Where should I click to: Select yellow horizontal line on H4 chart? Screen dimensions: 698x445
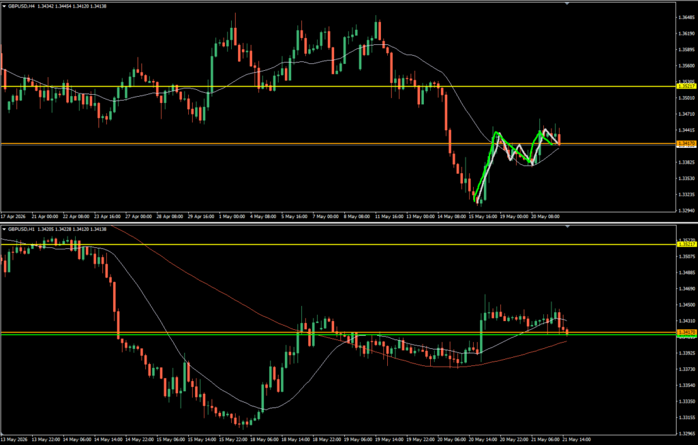point(338,87)
